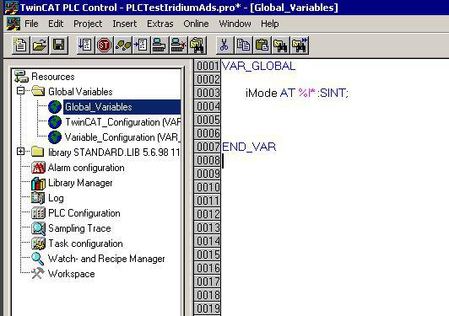Click the Find binoculars icon
449x316 pixels.
pos(280,45)
